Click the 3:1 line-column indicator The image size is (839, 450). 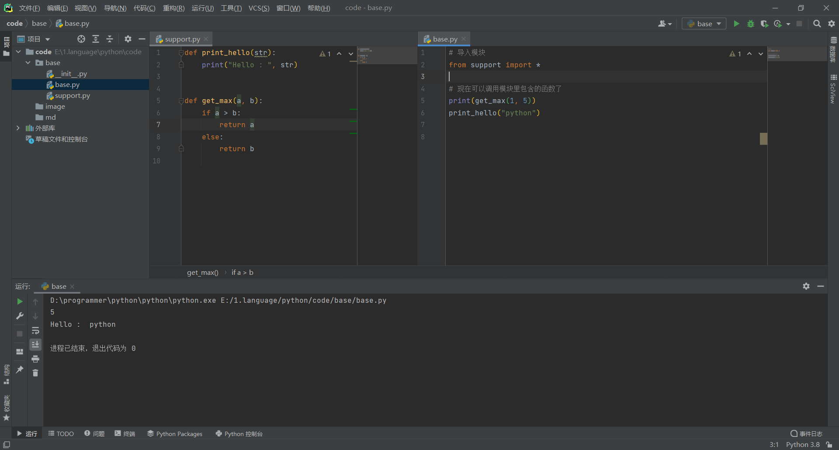pyautogui.click(x=774, y=444)
